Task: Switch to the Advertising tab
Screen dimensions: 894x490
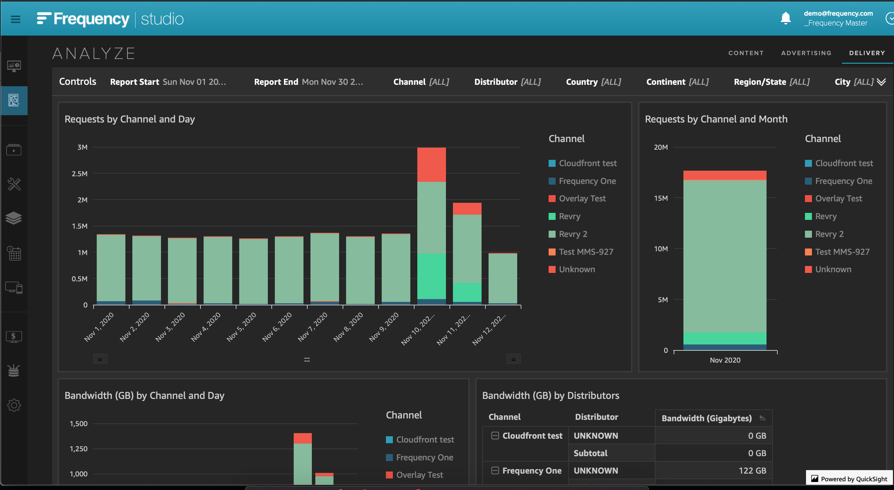Action: tap(806, 53)
